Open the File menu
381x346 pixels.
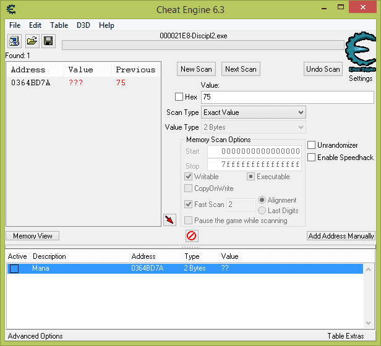[15, 25]
